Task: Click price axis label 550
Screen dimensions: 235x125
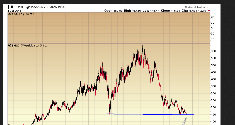Action: 213,58
